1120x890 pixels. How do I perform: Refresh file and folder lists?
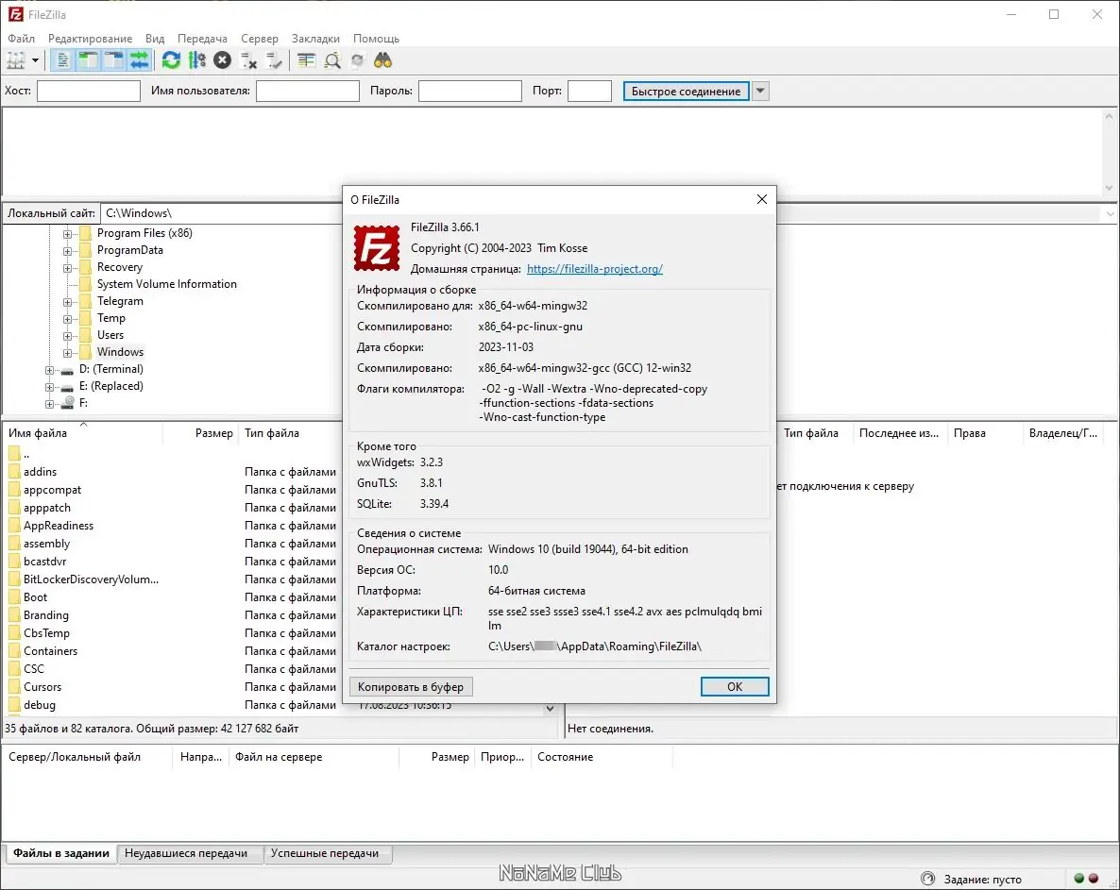[x=171, y=60]
